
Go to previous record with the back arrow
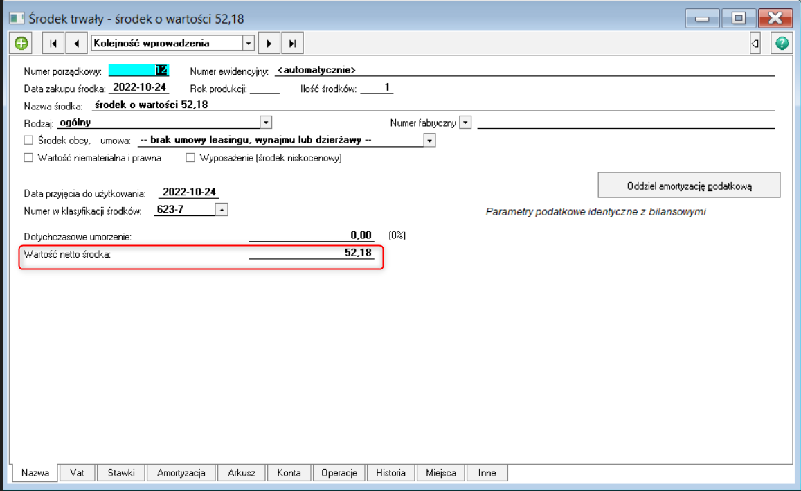coord(77,44)
